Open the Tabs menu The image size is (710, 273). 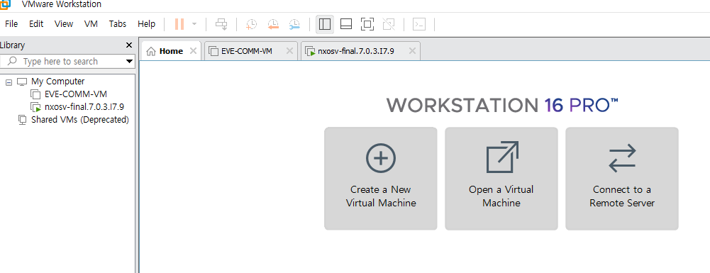pyautogui.click(x=118, y=24)
